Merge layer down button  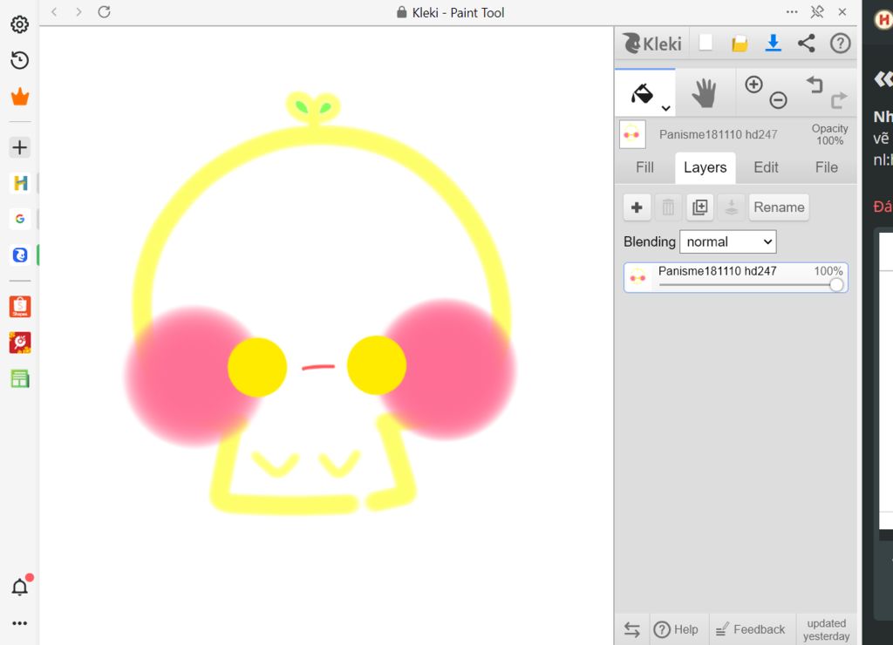[x=732, y=207]
